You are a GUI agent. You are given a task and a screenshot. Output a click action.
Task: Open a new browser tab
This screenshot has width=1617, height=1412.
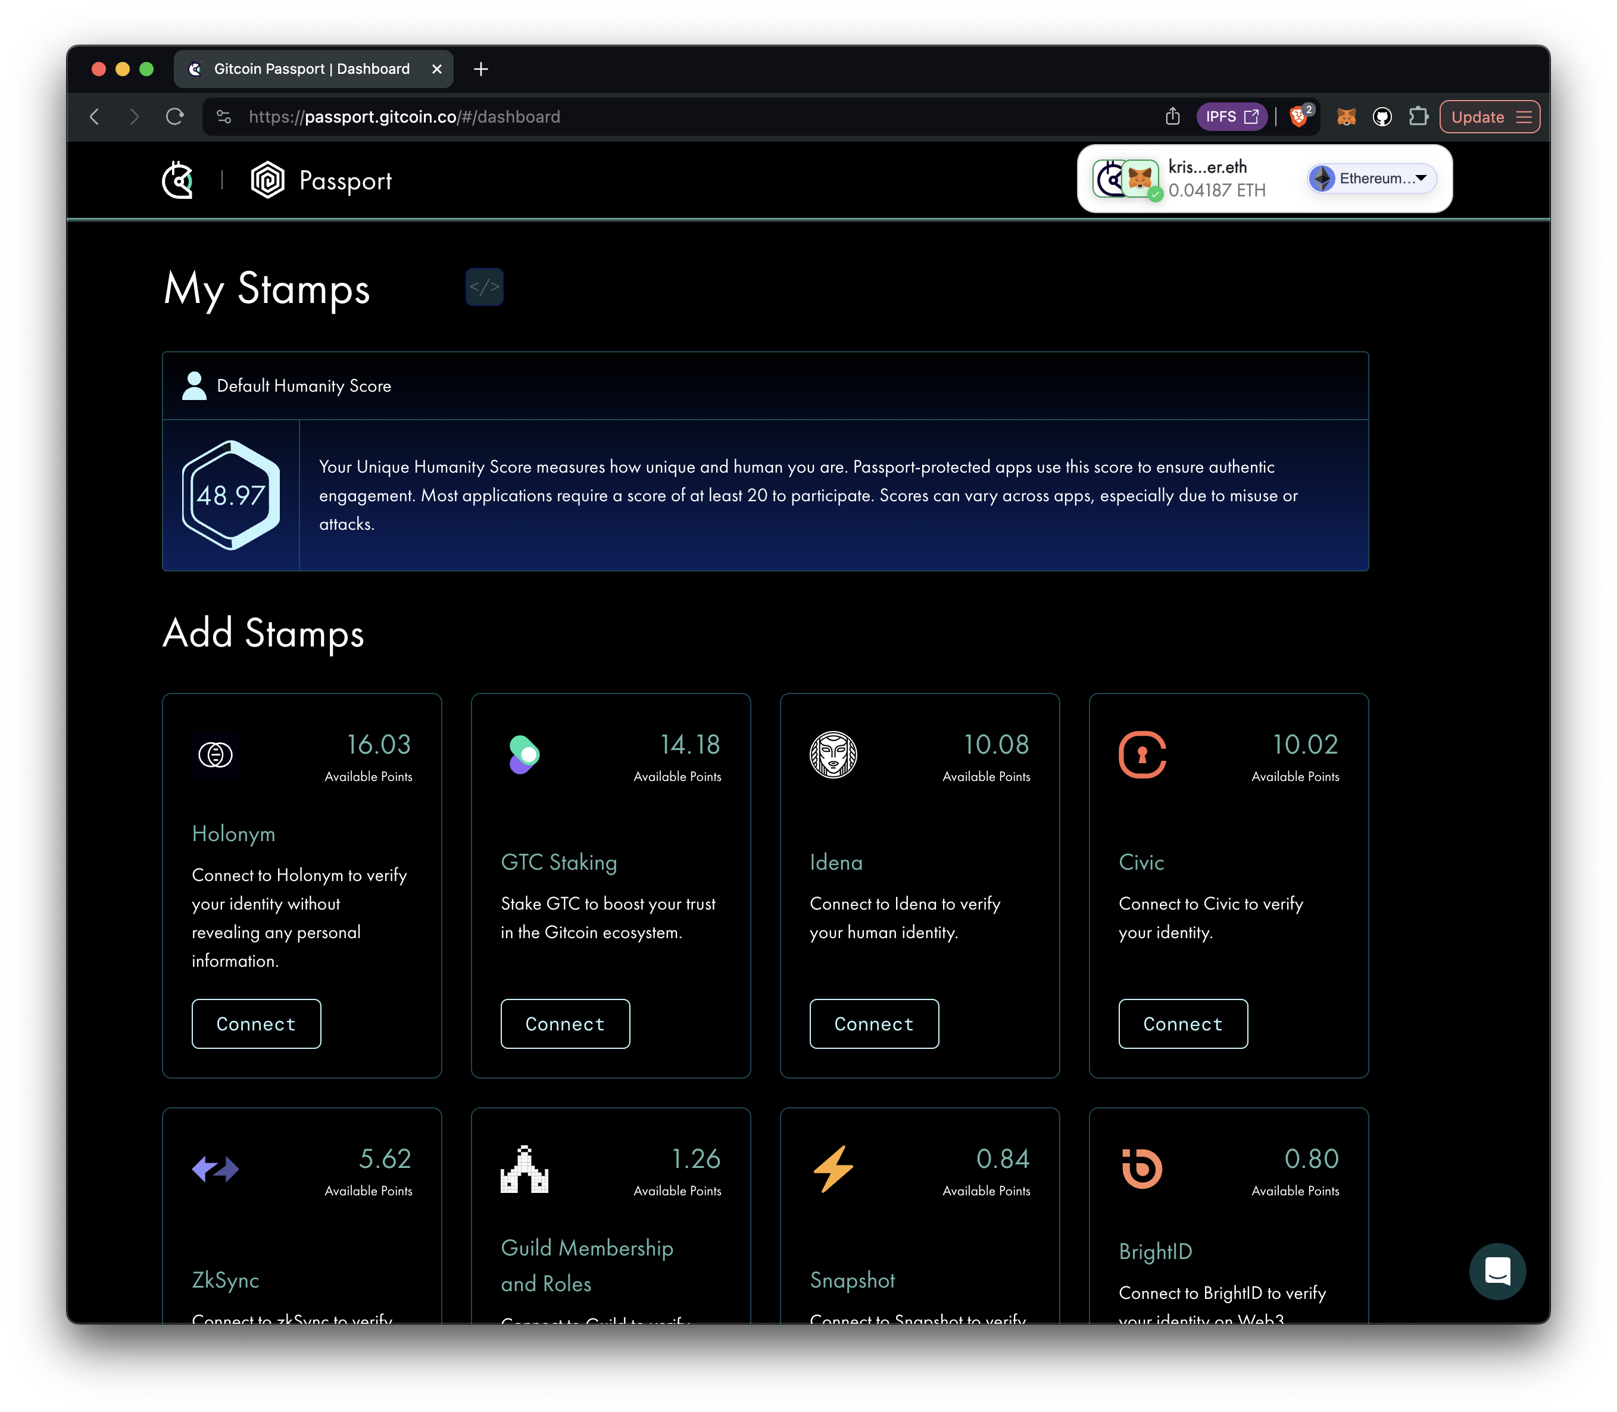click(480, 69)
